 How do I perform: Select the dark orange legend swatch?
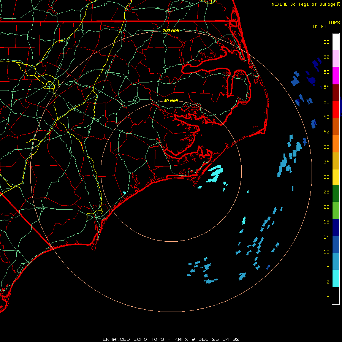point(336,126)
